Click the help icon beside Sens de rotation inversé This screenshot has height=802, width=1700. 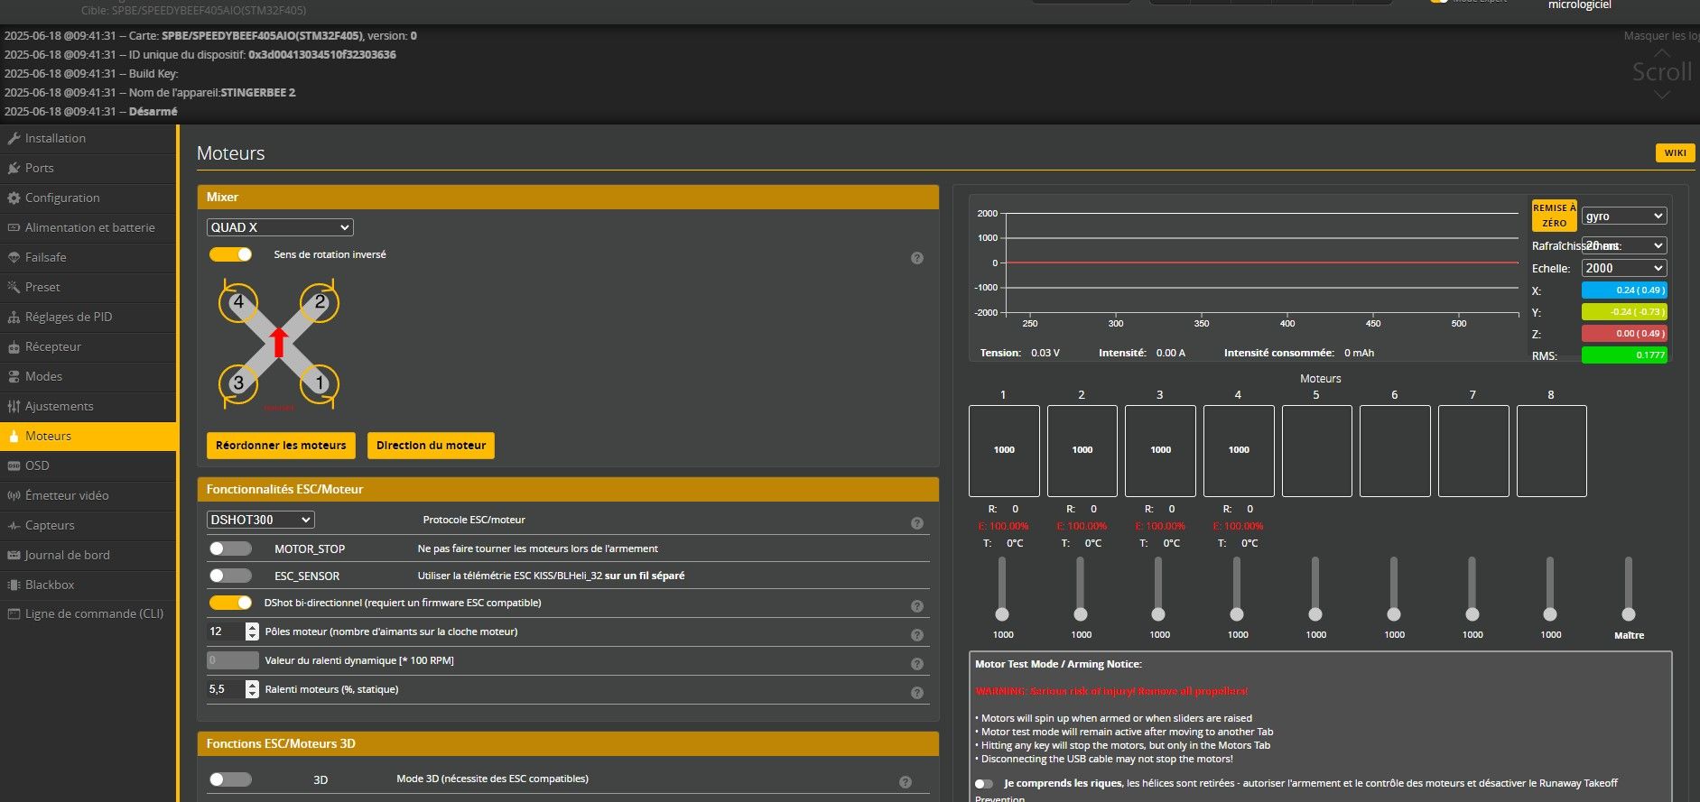tap(916, 258)
